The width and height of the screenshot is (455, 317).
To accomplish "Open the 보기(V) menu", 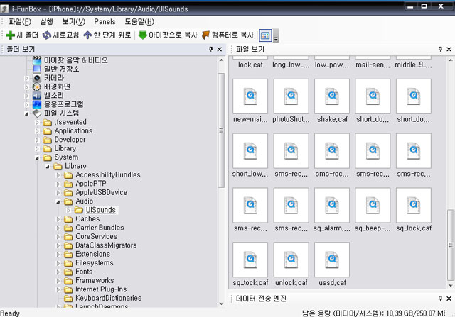I will pos(74,22).
